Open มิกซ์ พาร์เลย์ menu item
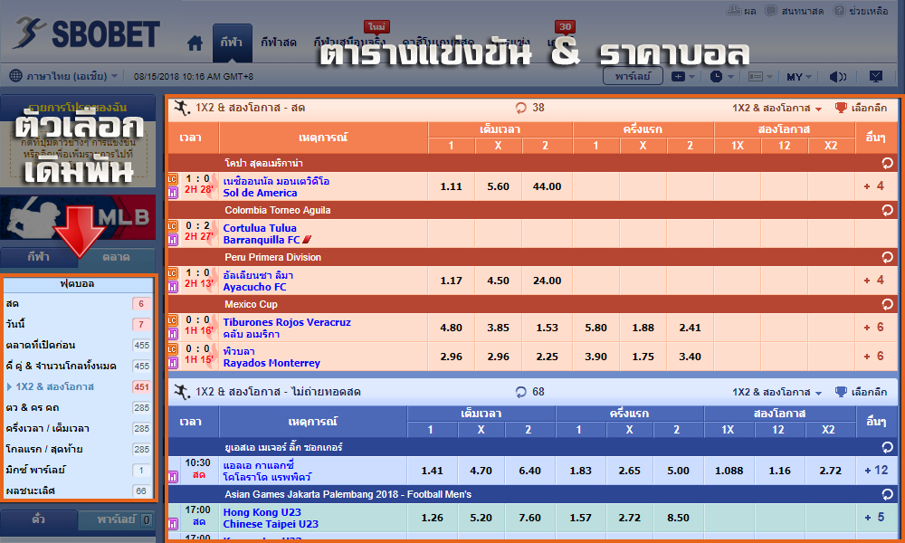Image resolution: width=905 pixels, height=543 pixels. (77, 470)
